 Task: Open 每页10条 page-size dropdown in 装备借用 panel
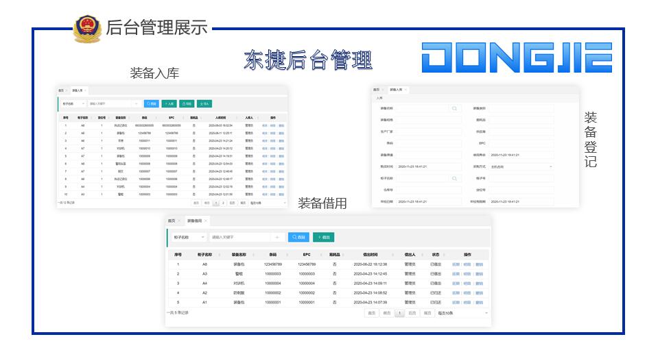coord(463,313)
